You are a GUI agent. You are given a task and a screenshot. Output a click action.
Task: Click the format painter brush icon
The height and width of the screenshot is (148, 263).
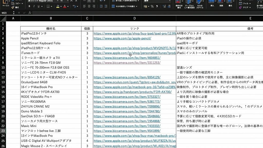coord(13,7)
